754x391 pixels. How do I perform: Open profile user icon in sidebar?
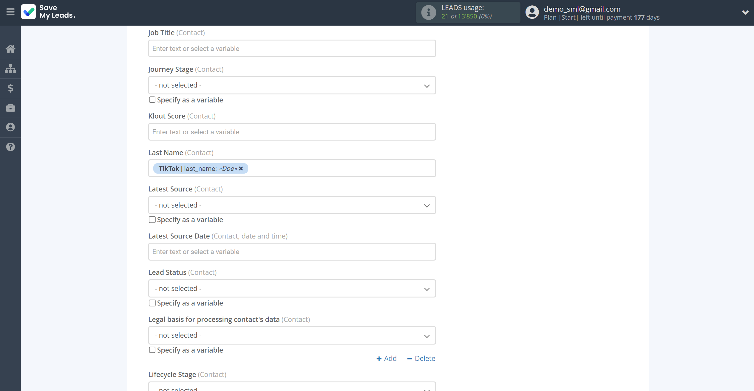coord(10,127)
